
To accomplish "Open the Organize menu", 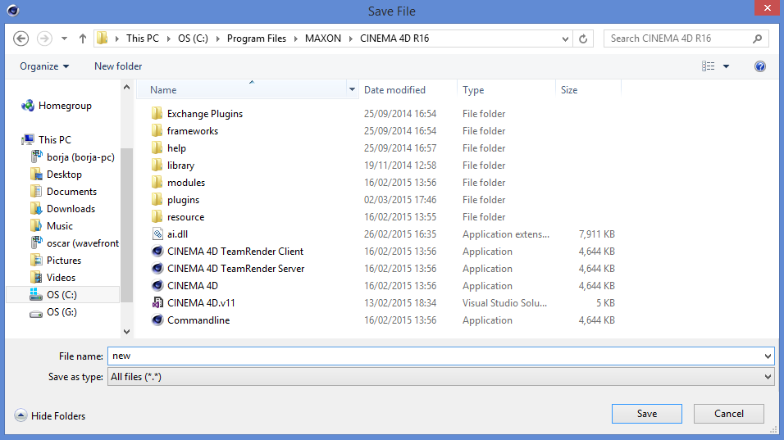I will click(44, 66).
